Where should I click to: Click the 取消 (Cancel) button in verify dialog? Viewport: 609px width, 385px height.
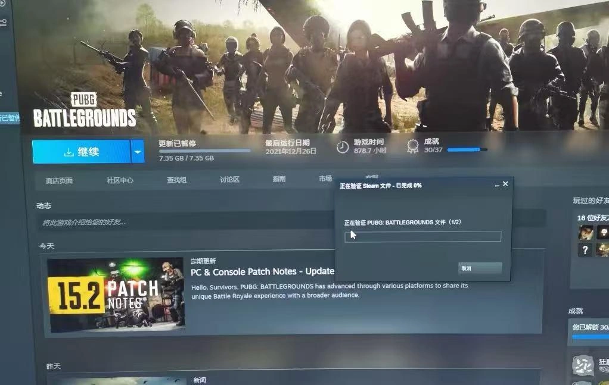[x=480, y=268]
